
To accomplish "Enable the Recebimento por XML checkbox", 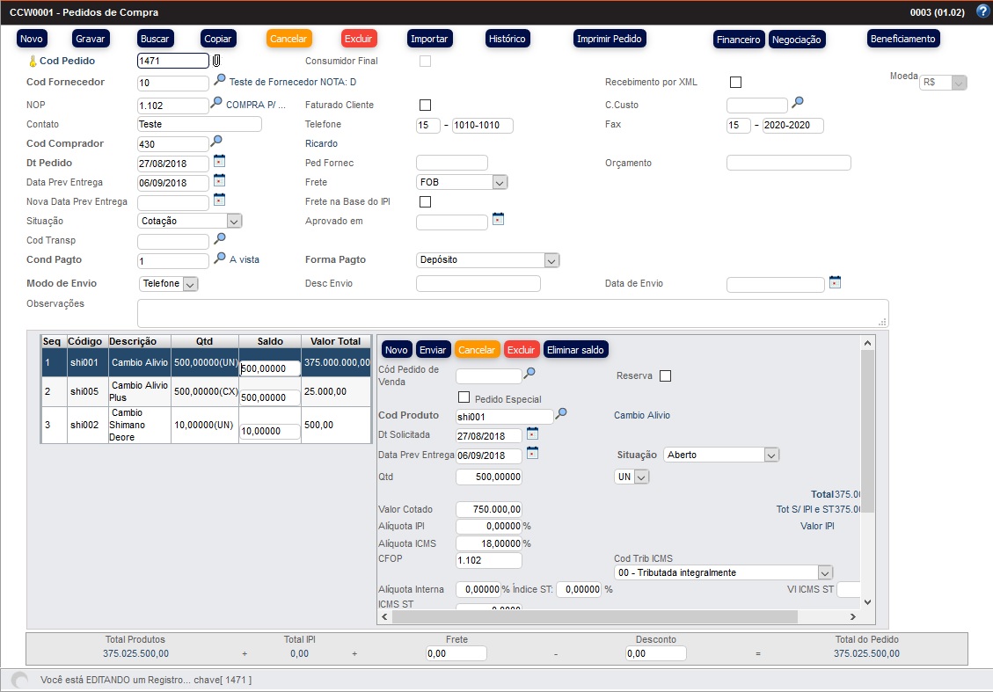I will click(736, 83).
